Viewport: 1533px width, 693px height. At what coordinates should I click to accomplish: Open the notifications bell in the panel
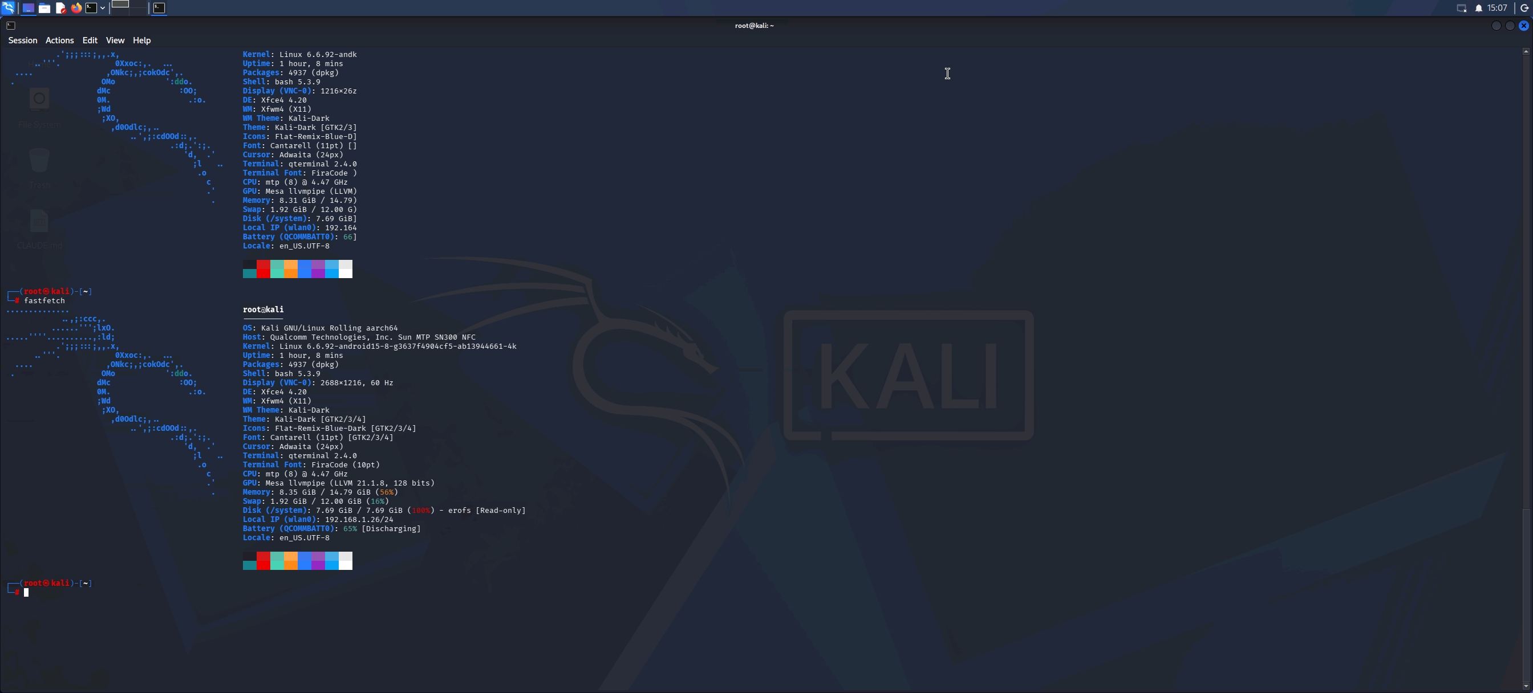click(1479, 8)
